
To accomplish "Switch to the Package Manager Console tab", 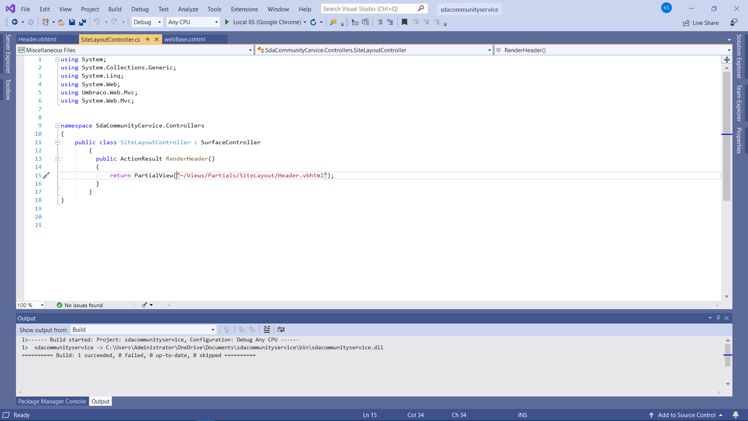I will (52, 402).
